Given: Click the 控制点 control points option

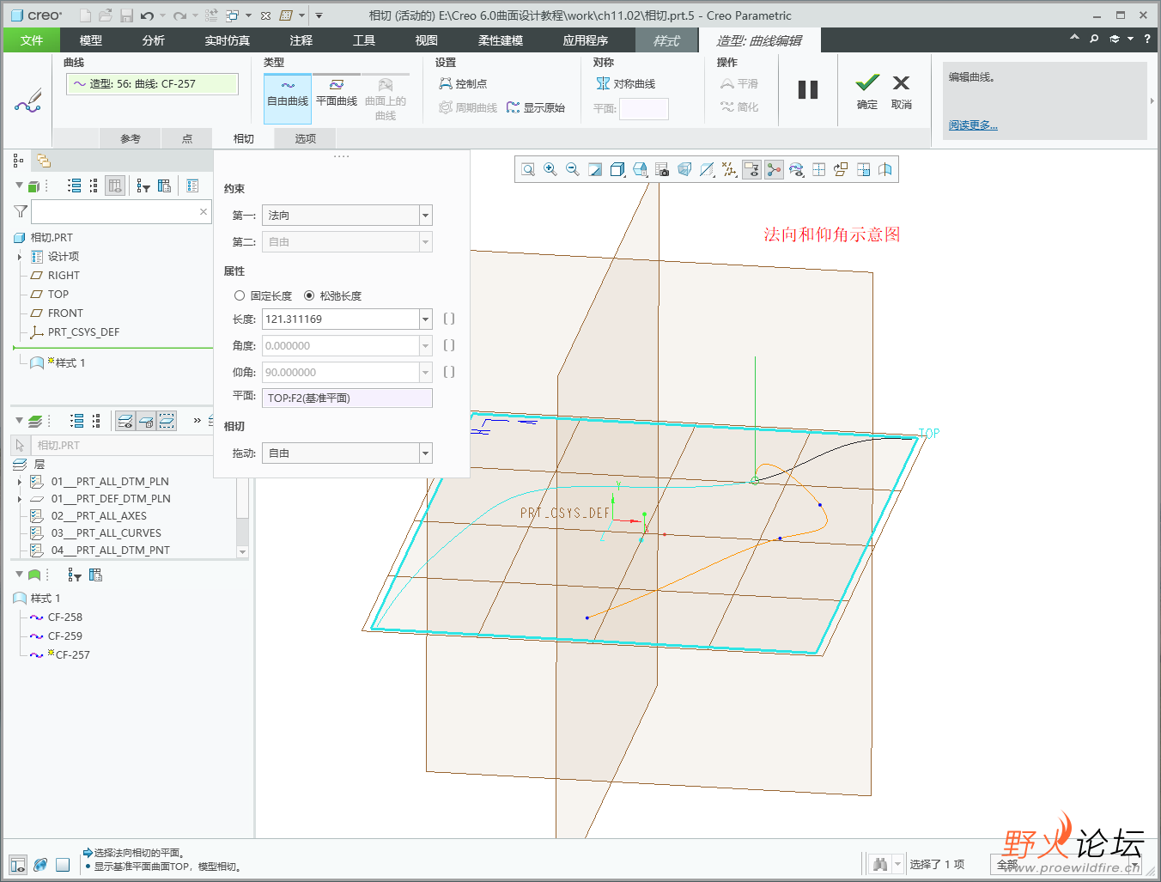Looking at the screenshot, I should (463, 83).
